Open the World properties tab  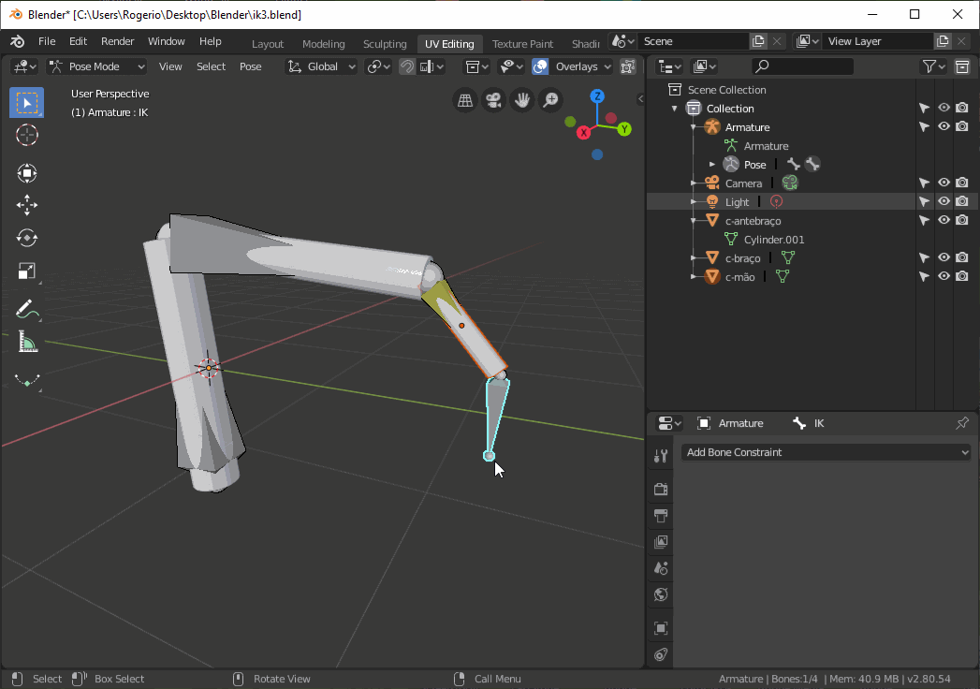tap(660, 594)
